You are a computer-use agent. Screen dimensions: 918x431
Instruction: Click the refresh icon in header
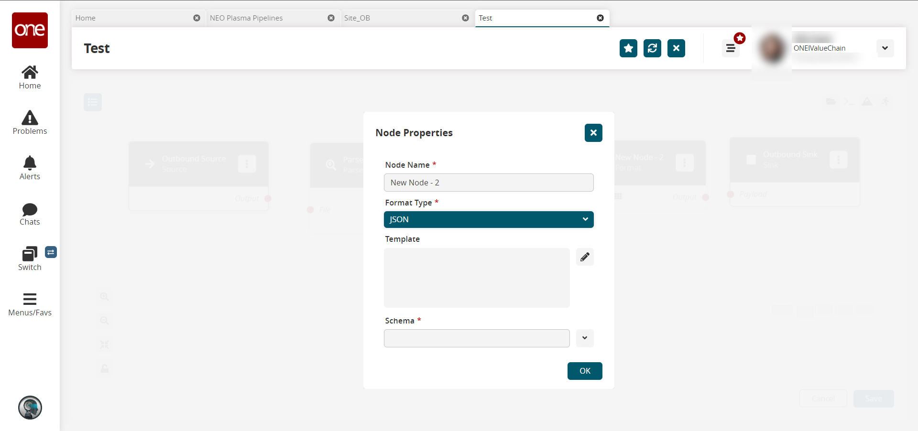[652, 48]
